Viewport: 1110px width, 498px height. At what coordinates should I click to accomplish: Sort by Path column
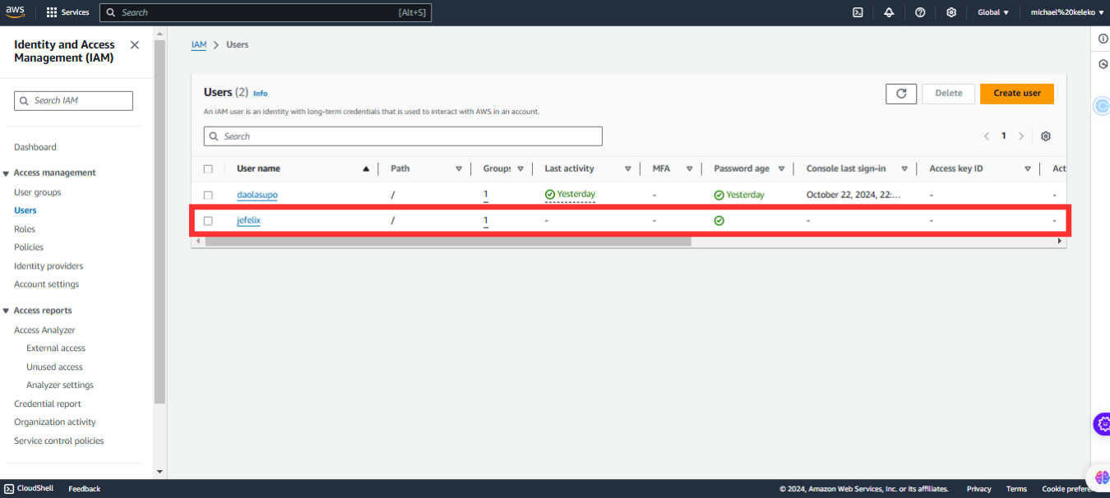click(x=459, y=168)
